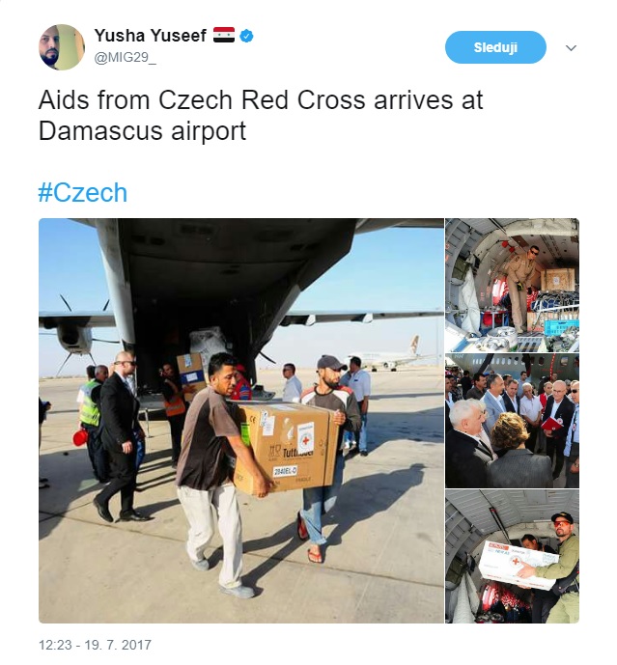Click the blue verified badge icon

click(246, 36)
